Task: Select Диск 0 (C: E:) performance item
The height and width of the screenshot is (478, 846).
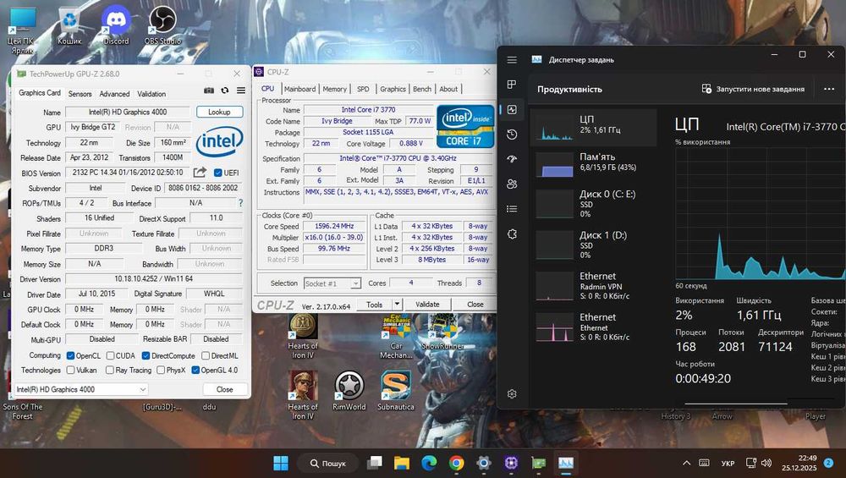Action: click(x=594, y=203)
